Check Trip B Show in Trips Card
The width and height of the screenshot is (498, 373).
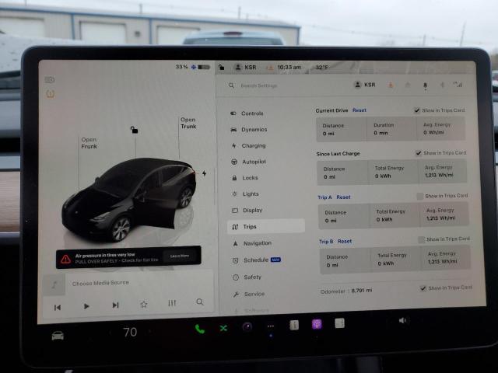coord(422,239)
